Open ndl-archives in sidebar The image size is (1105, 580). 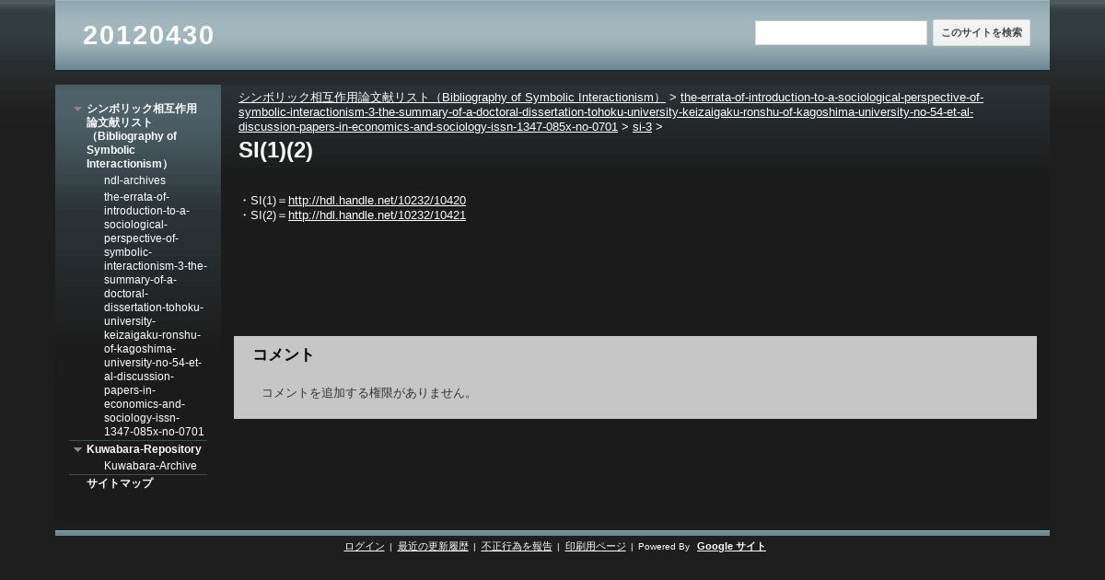click(134, 180)
